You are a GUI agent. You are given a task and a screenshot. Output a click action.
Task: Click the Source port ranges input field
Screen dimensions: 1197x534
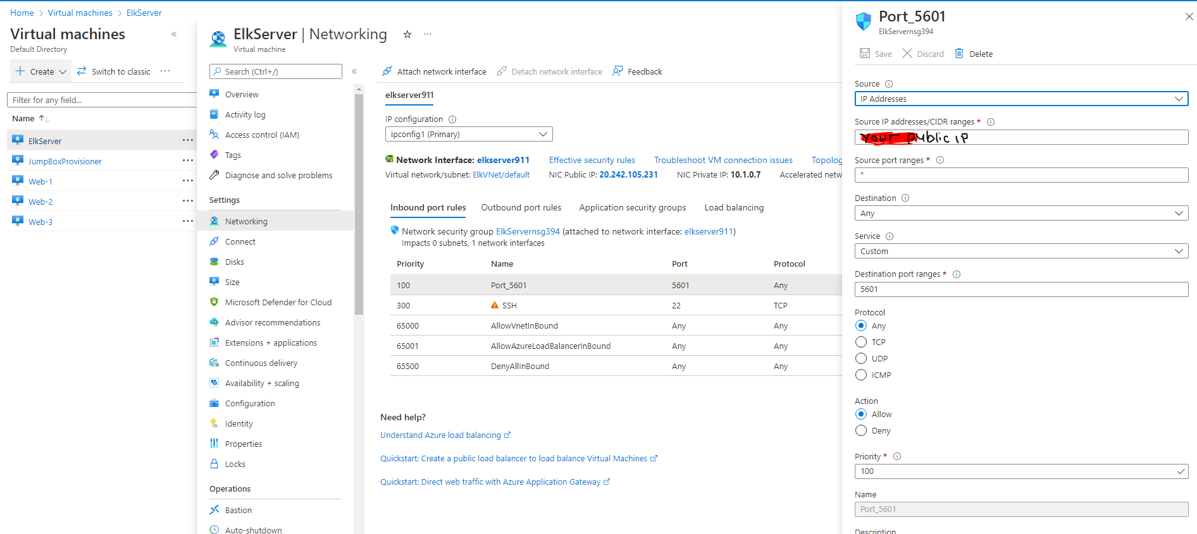pyautogui.click(x=1021, y=175)
